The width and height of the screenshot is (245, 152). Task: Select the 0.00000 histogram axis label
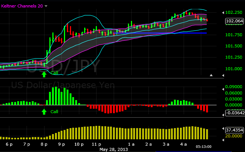click(x=234, y=105)
